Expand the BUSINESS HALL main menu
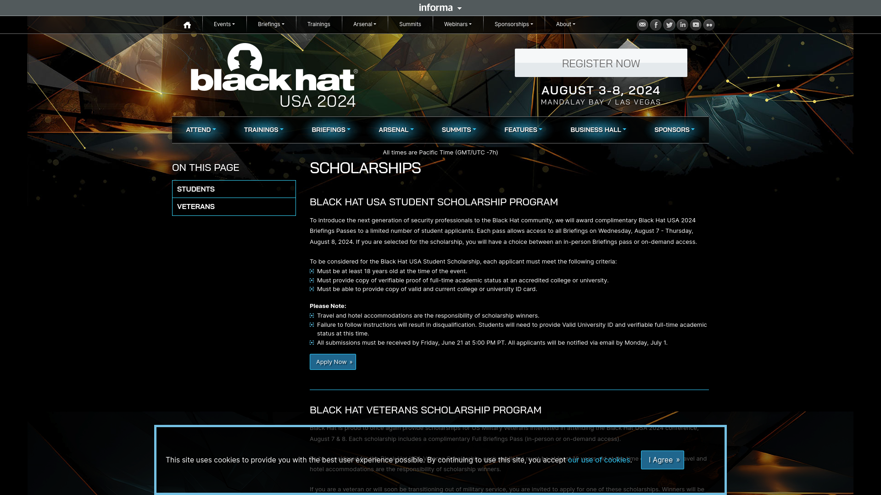The image size is (881, 495). 598,130
